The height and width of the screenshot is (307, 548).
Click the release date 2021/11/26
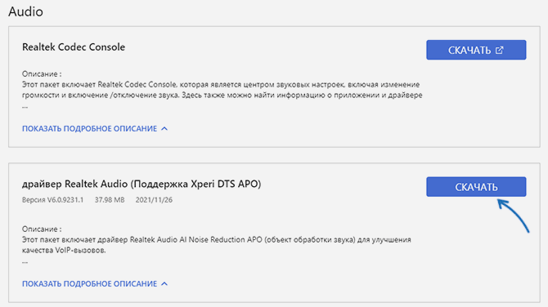pyautogui.click(x=154, y=200)
